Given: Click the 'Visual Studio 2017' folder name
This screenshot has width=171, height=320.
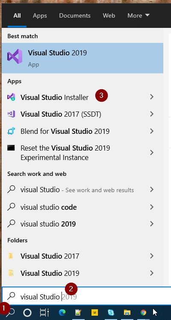Looking at the screenshot, I should click(x=50, y=256).
